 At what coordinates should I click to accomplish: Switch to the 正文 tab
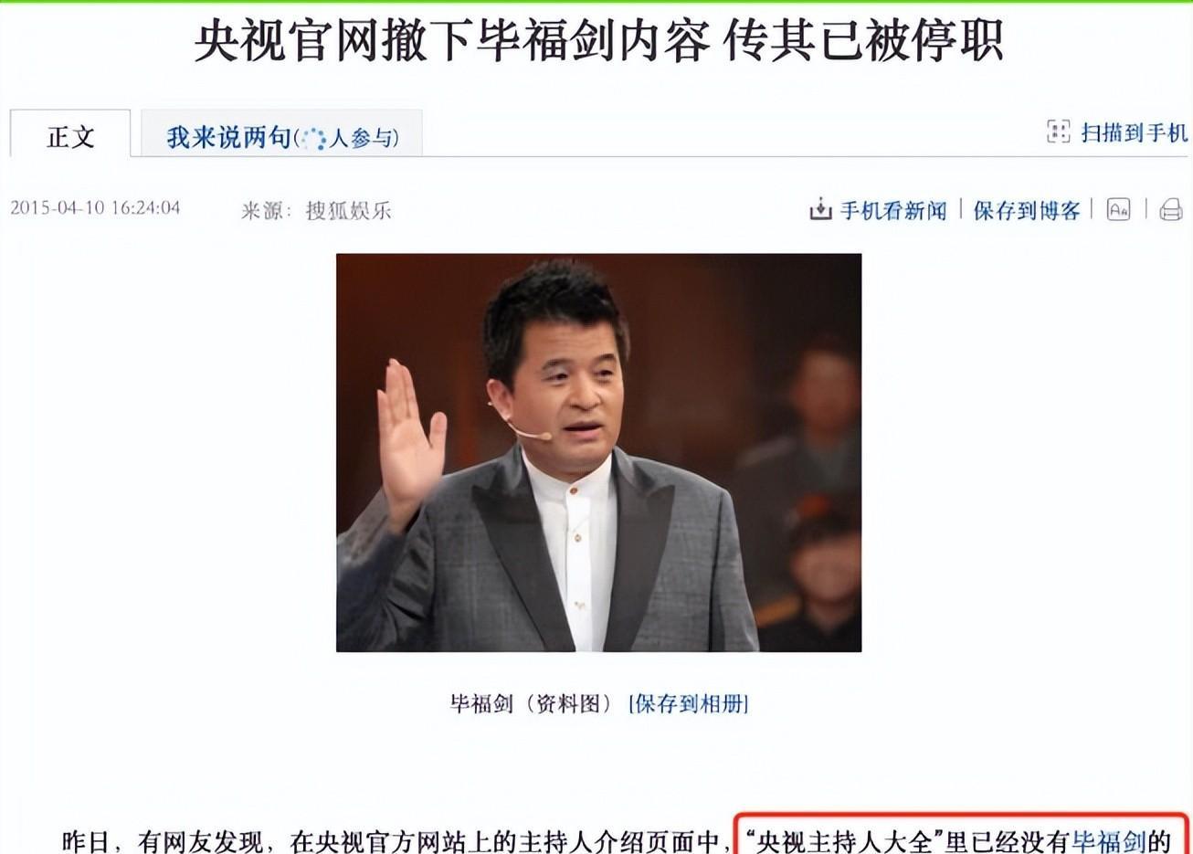[70, 137]
